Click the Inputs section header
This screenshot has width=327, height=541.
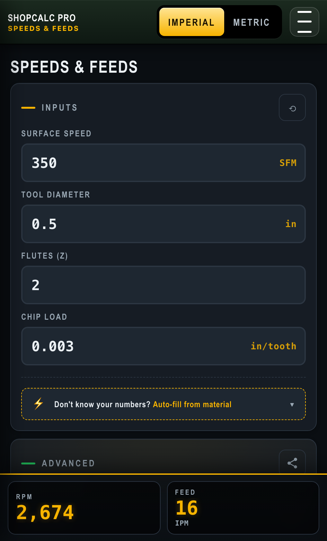click(x=59, y=107)
